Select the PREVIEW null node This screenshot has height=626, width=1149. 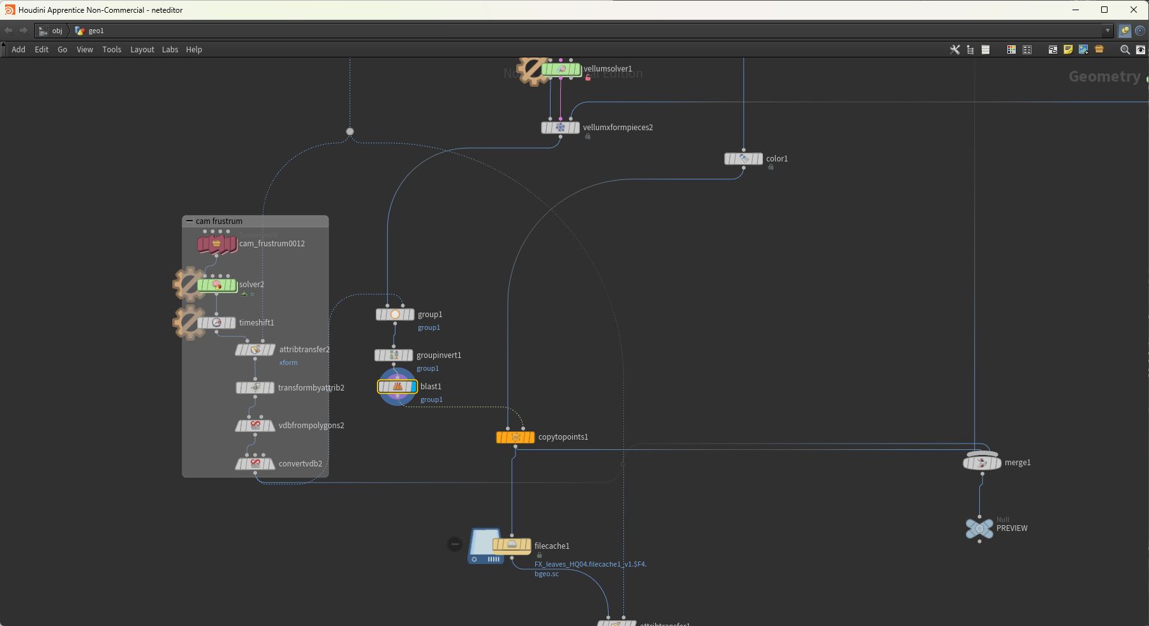pos(979,528)
